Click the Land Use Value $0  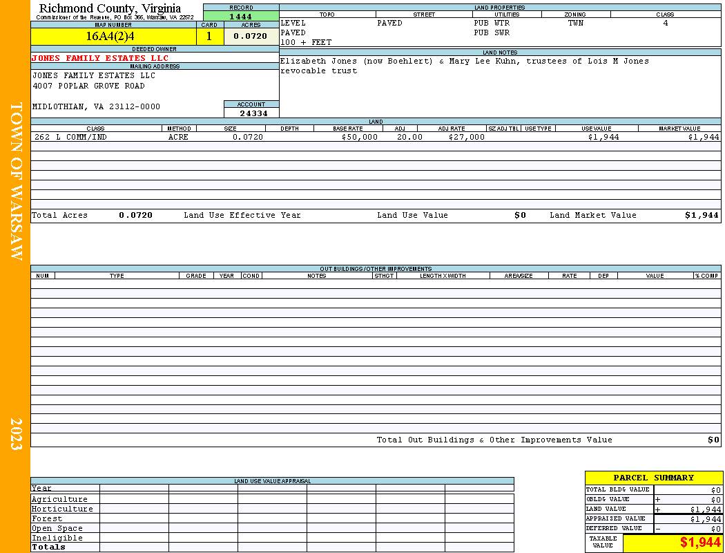pyautogui.click(x=520, y=215)
